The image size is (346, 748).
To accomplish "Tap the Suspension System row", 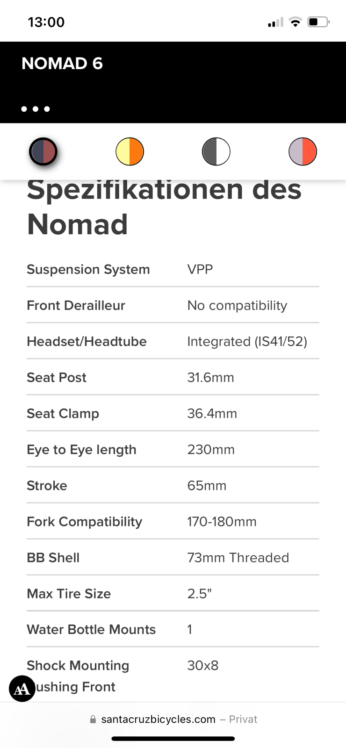I will [173, 269].
